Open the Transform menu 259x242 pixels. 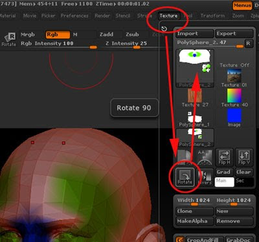click(212, 16)
